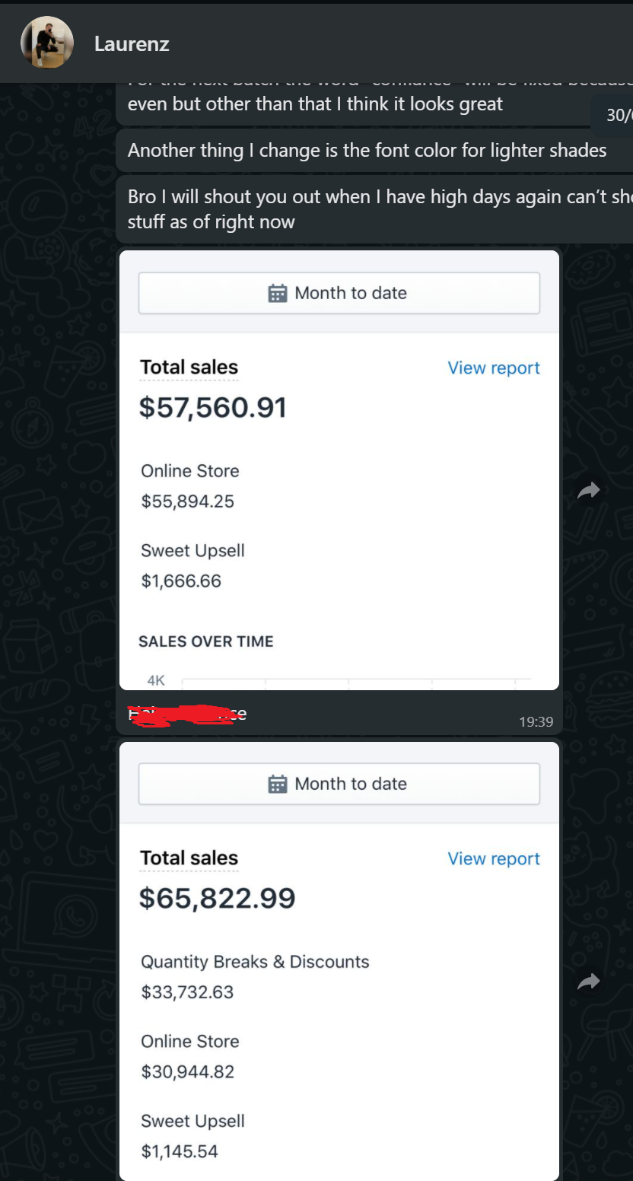Click the $65,822.99 total sales amount
This screenshot has height=1181, width=633.
pyautogui.click(x=218, y=899)
